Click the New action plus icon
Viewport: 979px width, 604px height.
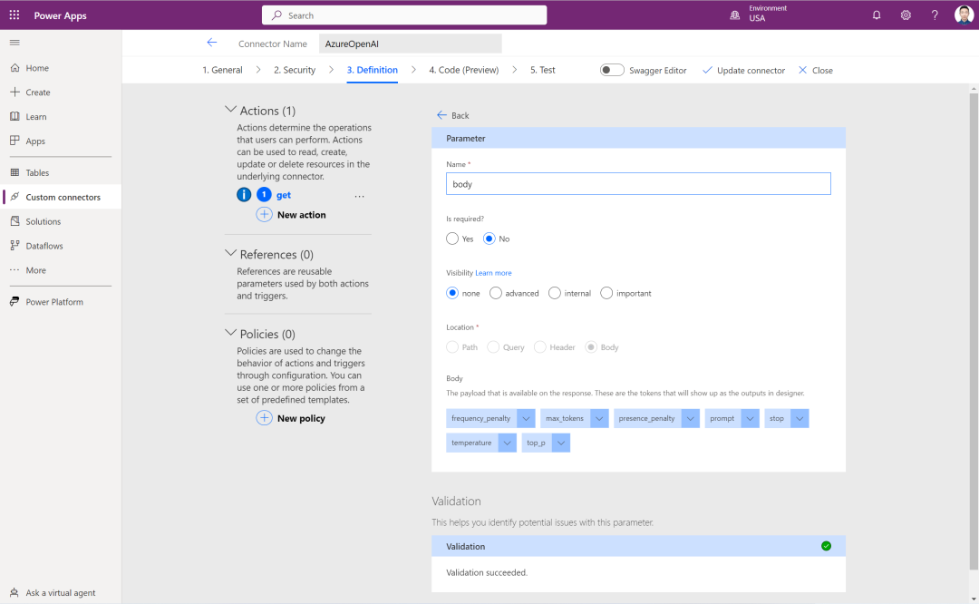coord(264,214)
